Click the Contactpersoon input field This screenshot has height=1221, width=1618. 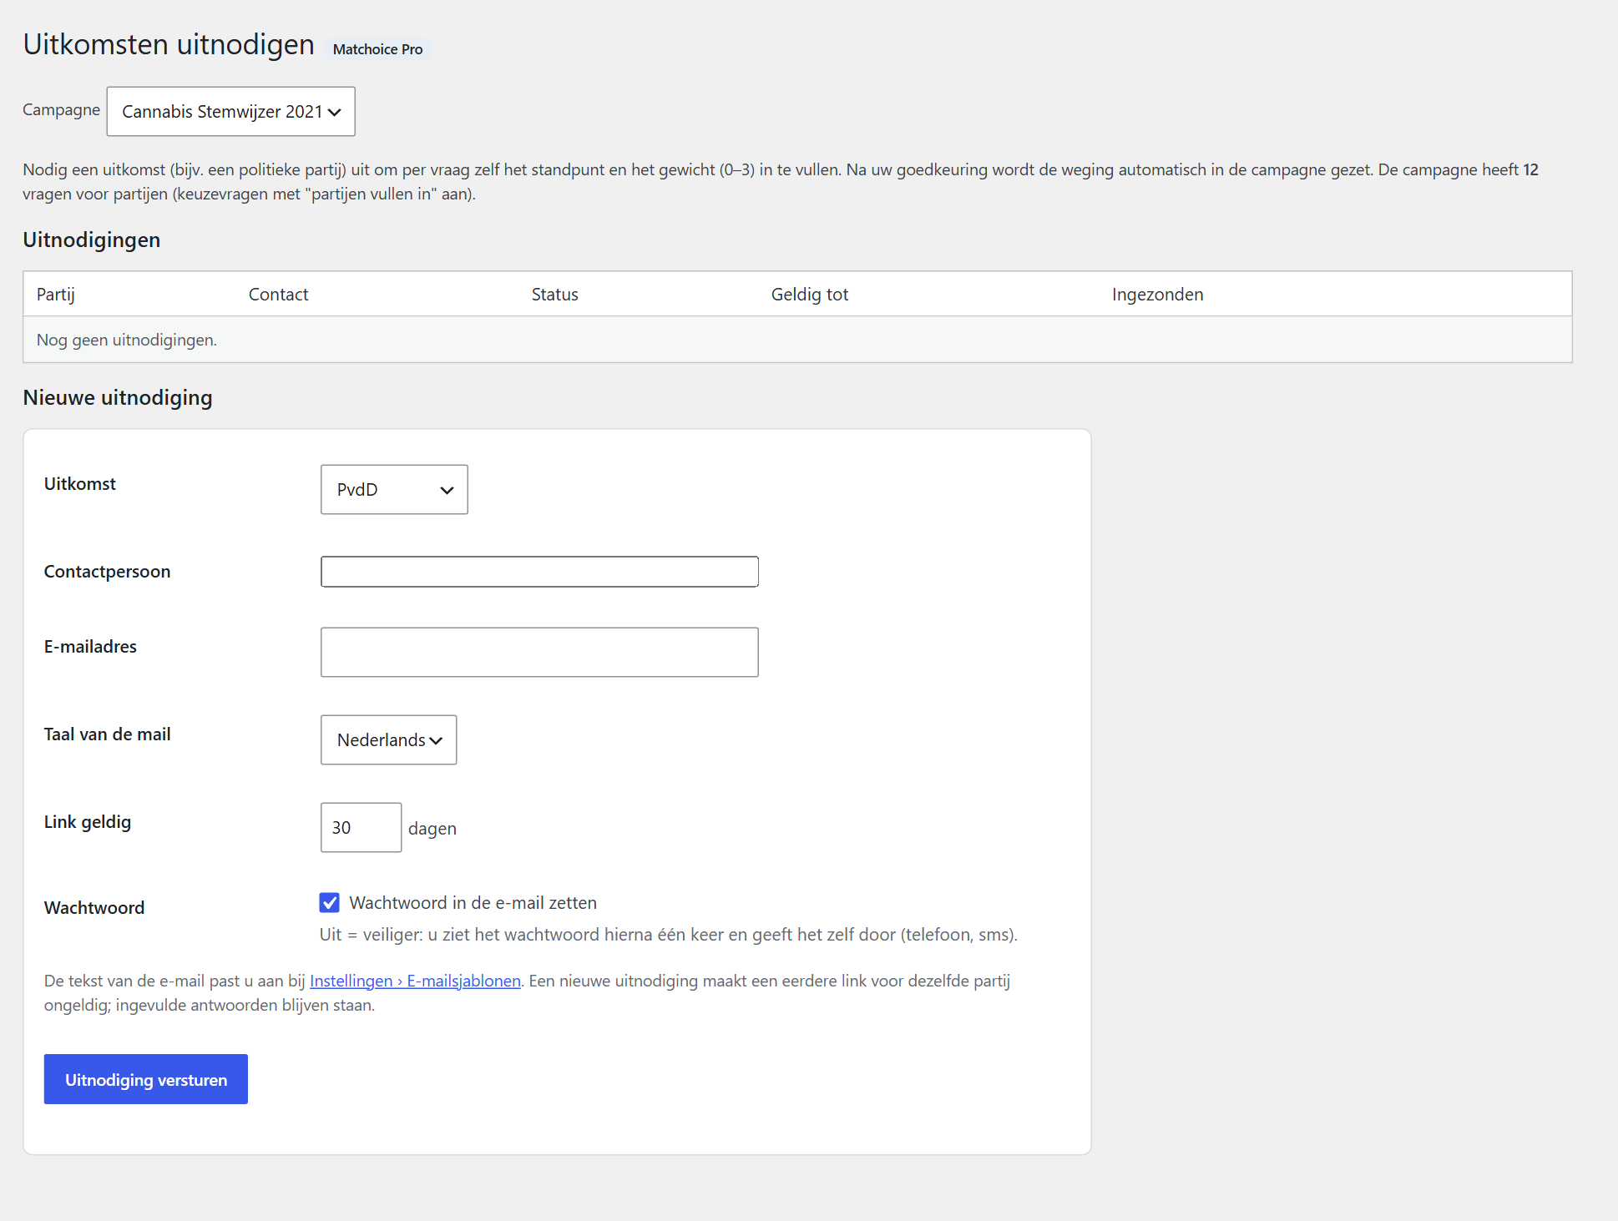click(x=539, y=572)
